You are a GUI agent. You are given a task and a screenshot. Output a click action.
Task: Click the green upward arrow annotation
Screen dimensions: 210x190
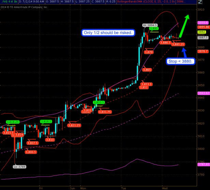pos(184,26)
